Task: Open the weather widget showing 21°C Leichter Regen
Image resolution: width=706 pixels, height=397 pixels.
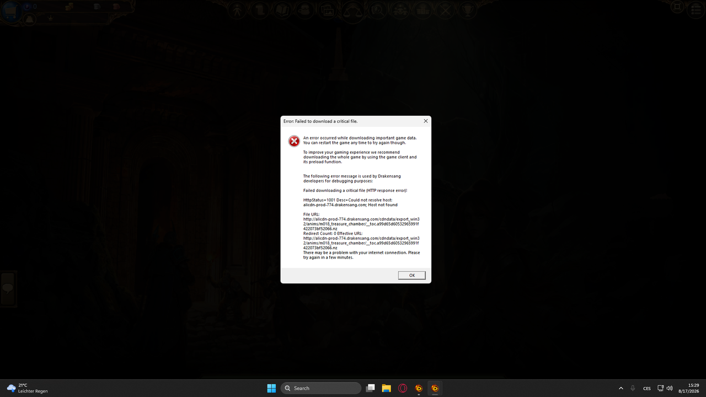Action: tap(26, 388)
